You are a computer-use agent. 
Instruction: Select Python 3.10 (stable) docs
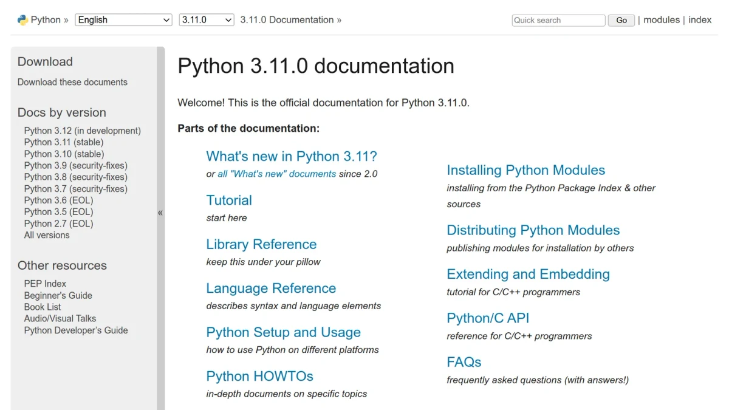tap(64, 154)
